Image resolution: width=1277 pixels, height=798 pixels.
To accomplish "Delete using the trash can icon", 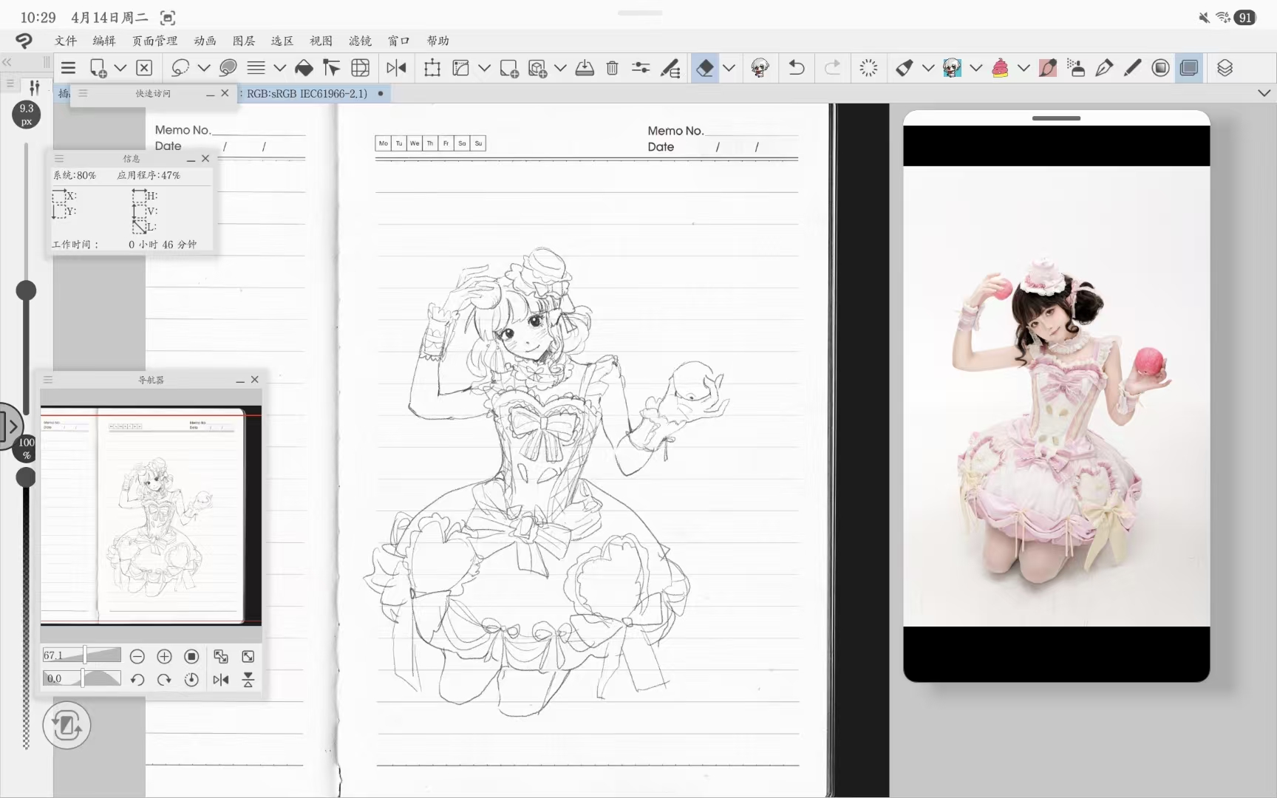I will point(612,68).
